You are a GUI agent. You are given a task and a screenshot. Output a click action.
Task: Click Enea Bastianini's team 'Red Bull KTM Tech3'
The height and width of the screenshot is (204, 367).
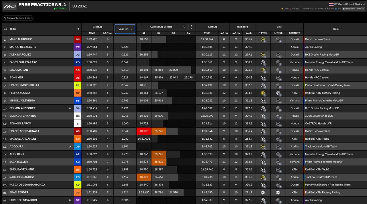coord(317,170)
